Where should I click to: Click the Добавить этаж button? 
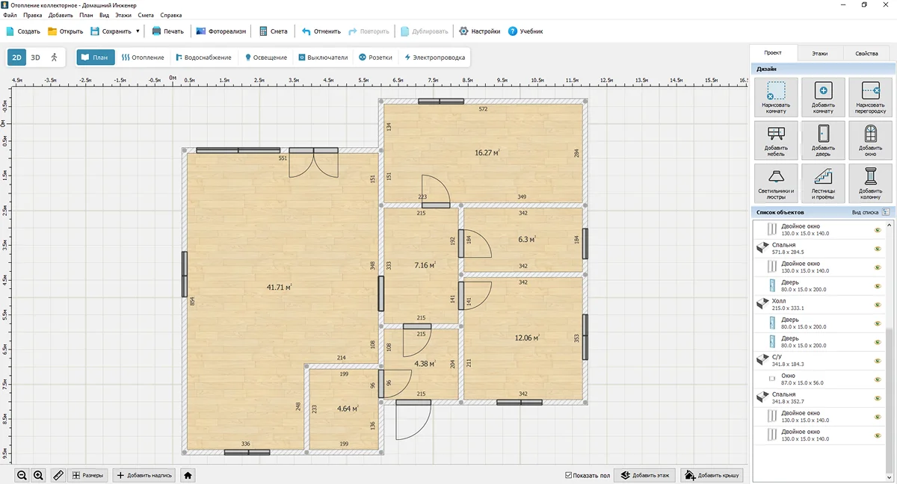[644, 475]
